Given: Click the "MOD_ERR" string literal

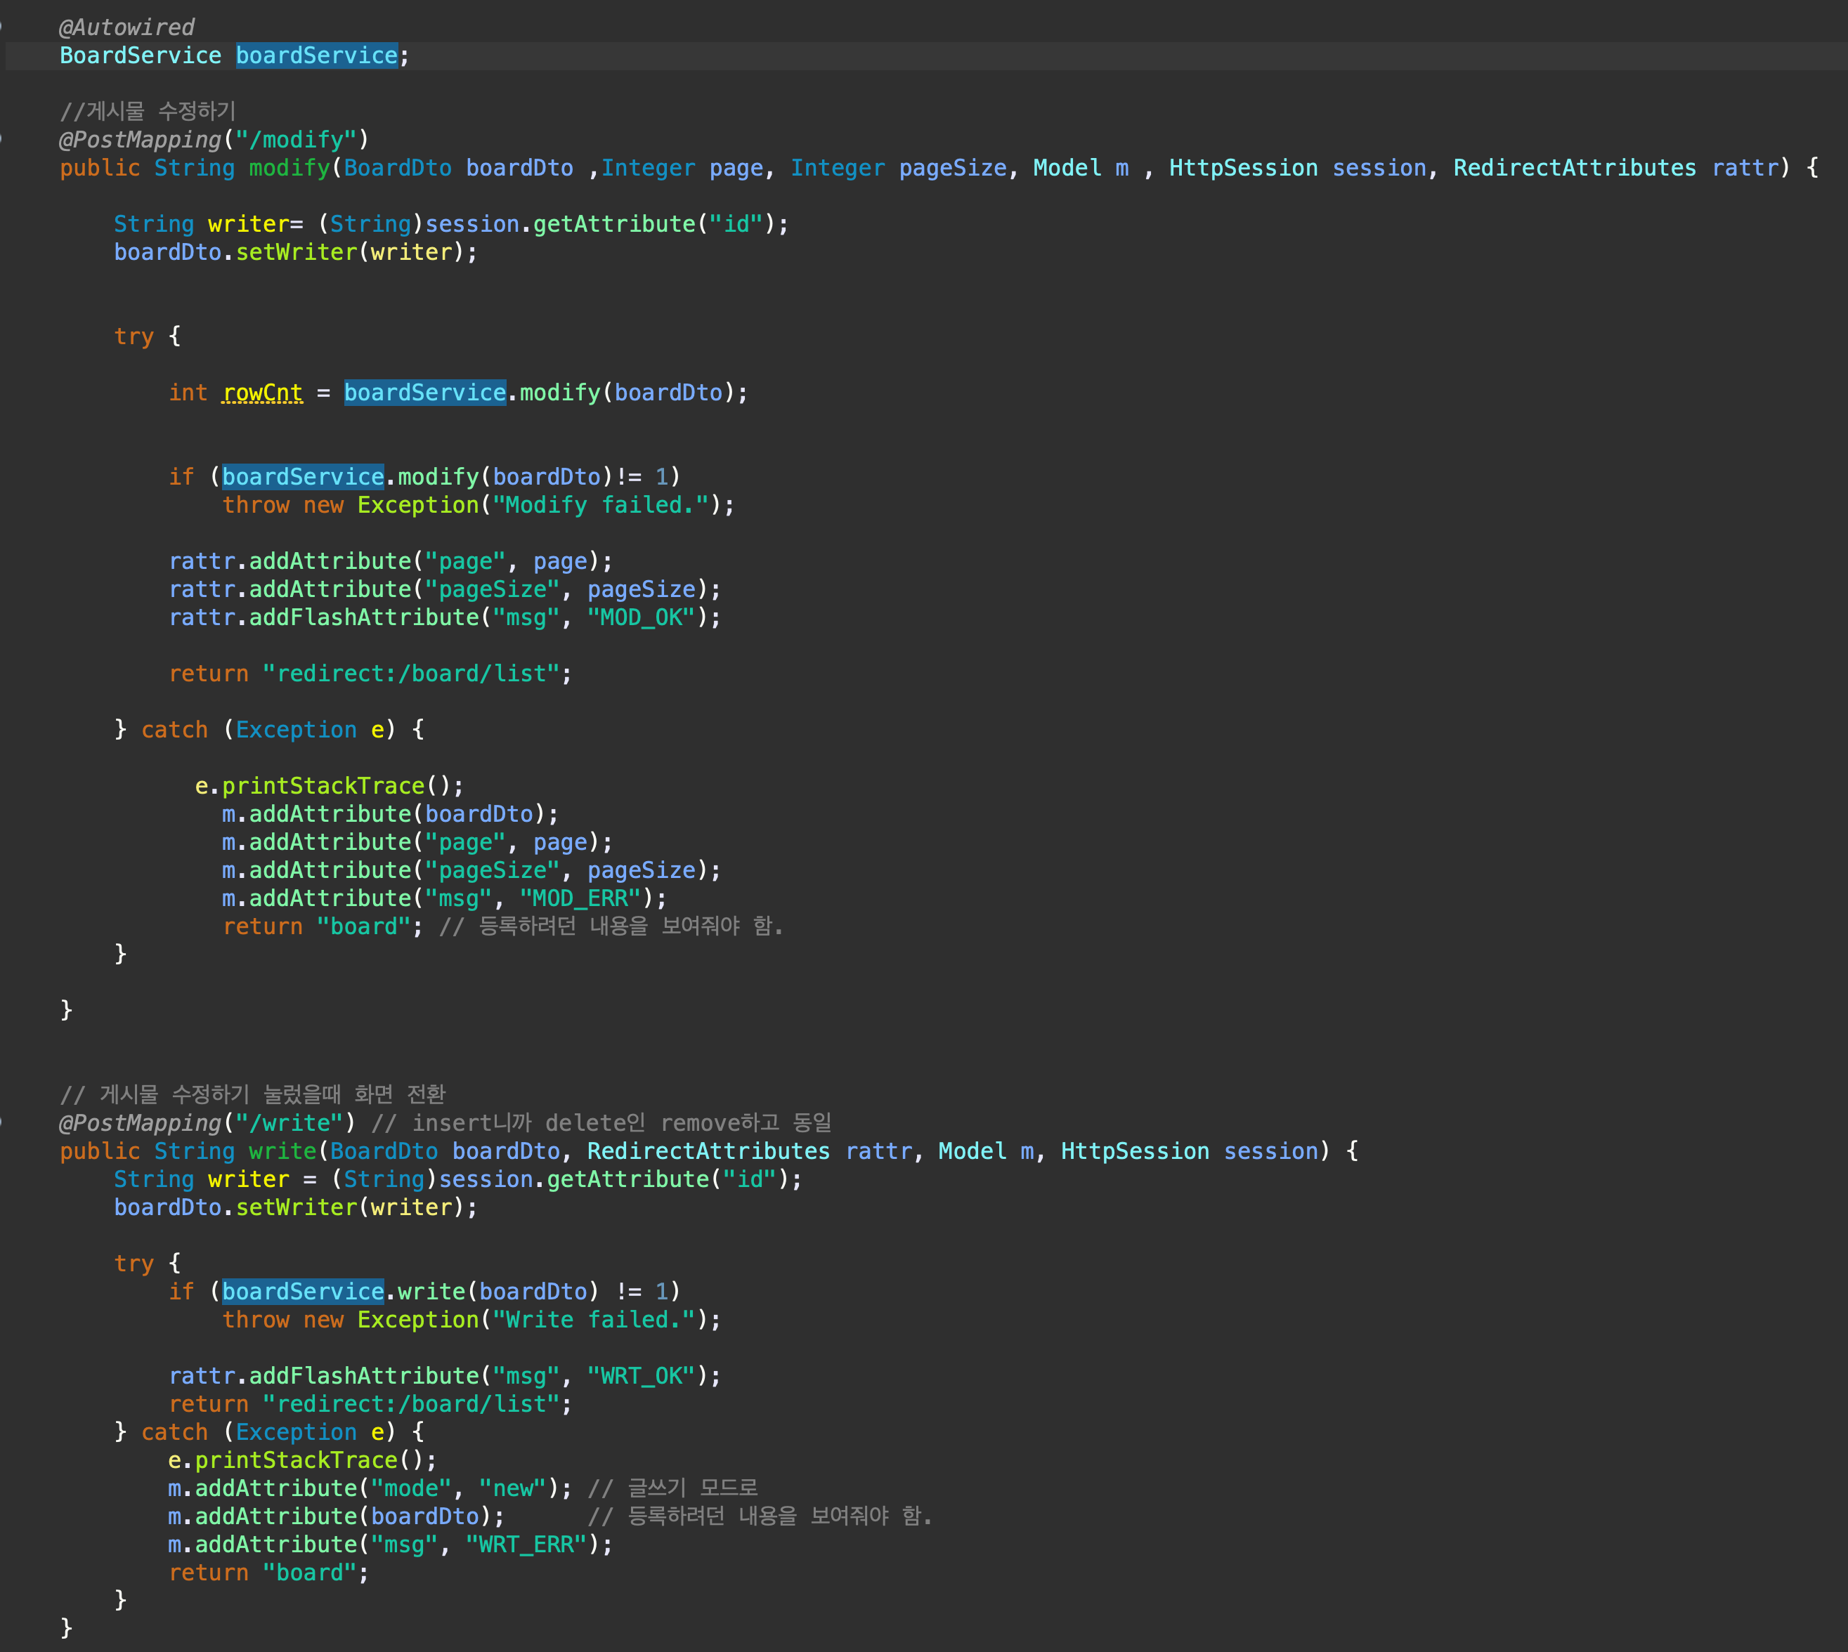Looking at the screenshot, I should click(580, 898).
